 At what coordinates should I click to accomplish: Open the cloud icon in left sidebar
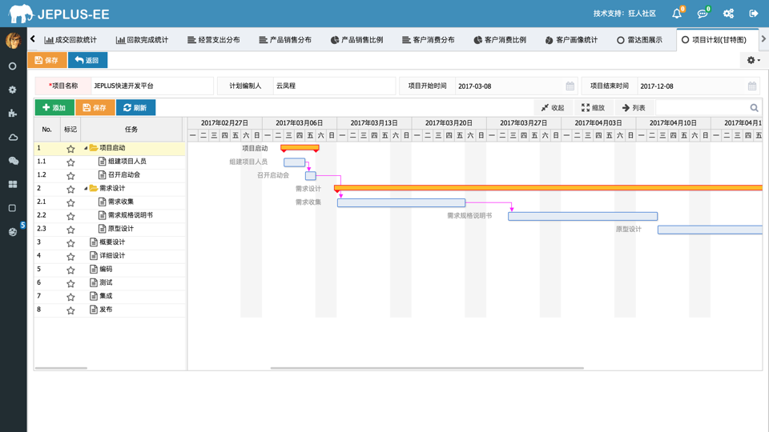point(13,137)
